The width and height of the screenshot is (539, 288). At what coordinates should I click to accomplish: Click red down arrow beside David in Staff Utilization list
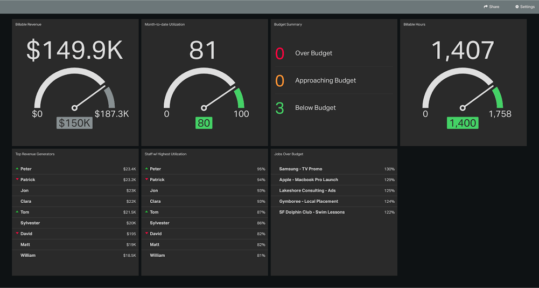(146, 234)
